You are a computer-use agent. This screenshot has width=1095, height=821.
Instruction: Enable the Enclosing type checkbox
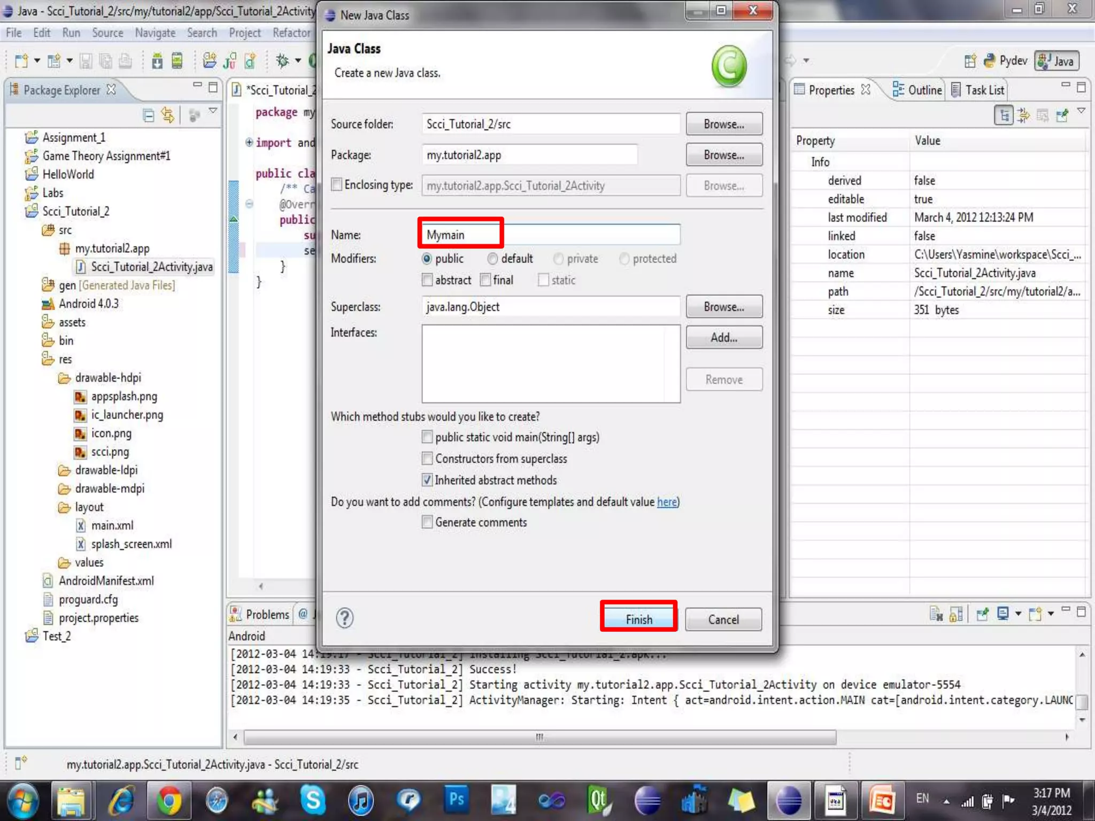(336, 184)
